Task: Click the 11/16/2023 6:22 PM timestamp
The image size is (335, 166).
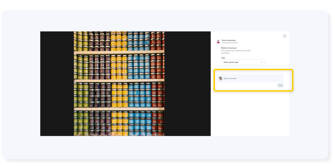Action: pyautogui.click(x=230, y=43)
